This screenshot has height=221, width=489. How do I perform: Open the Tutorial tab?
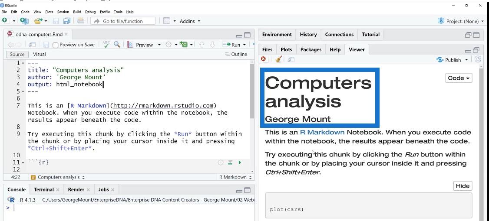point(370,35)
